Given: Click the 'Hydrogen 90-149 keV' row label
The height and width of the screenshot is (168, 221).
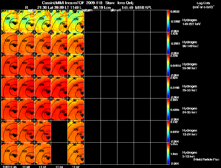Looking at the screenshot, I should (190, 44).
